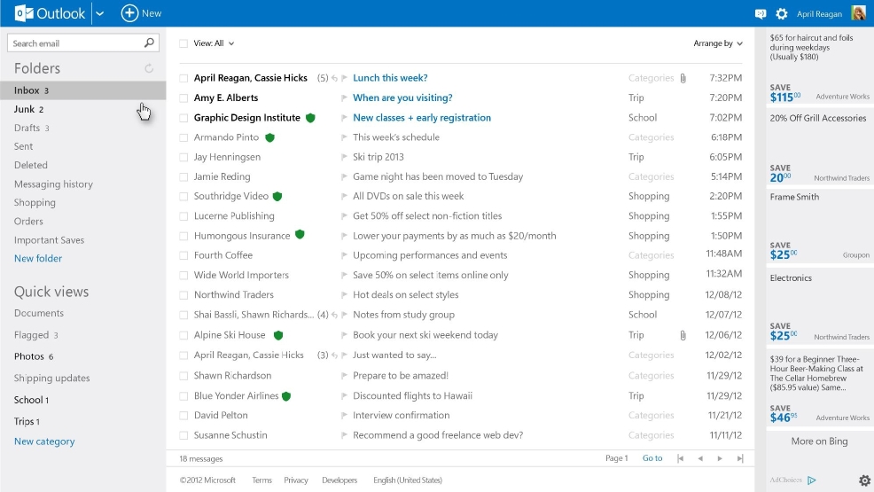This screenshot has height=492, width=874.
Task: Open Categories picker for Armando Pinto message
Action: point(651,137)
